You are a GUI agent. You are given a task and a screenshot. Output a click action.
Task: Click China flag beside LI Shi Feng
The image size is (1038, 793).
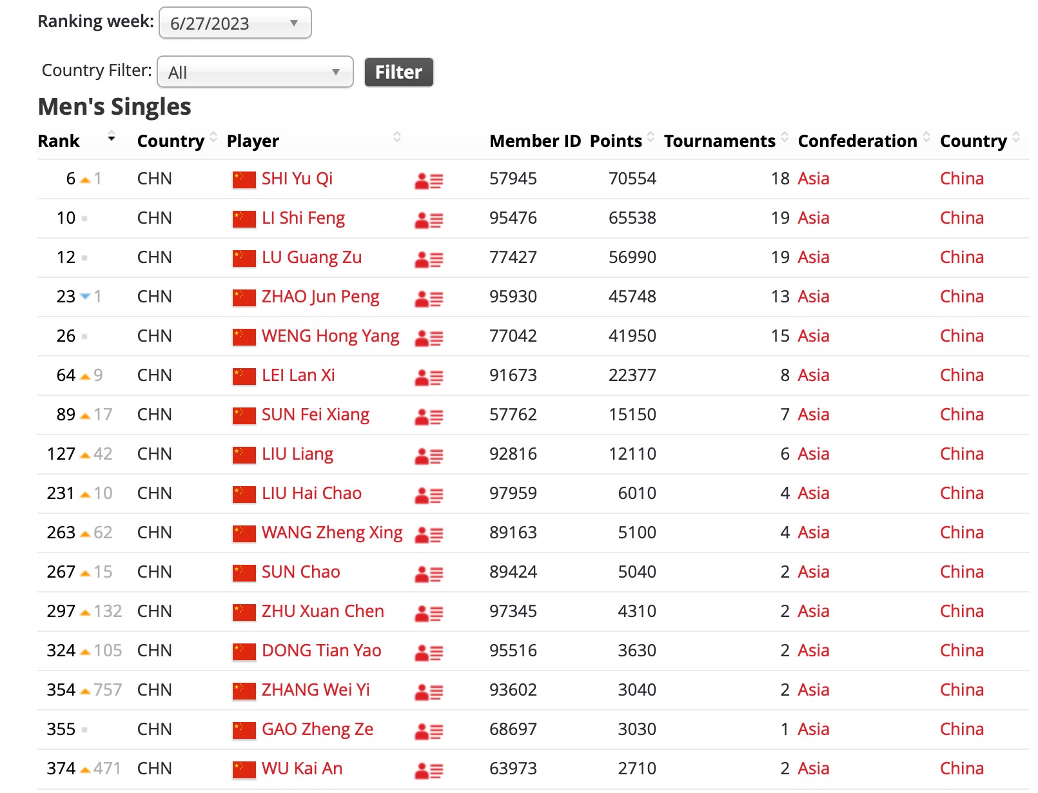244,219
